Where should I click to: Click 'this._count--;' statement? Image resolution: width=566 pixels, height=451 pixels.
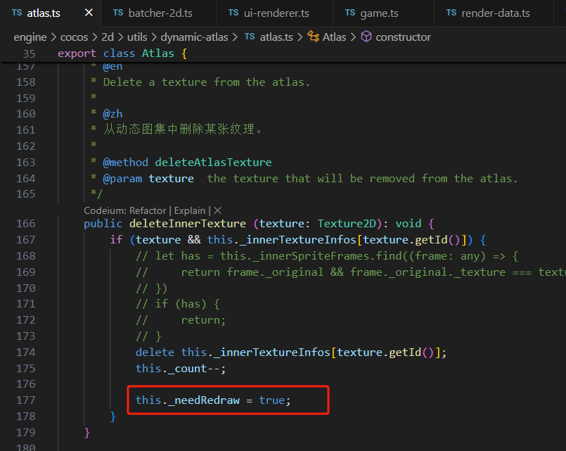tap(181, 368)
